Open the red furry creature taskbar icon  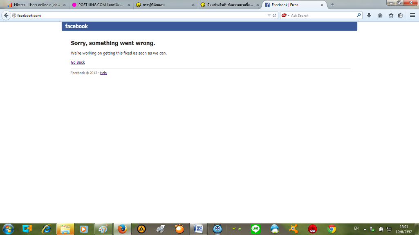click(x=312, y=229)
